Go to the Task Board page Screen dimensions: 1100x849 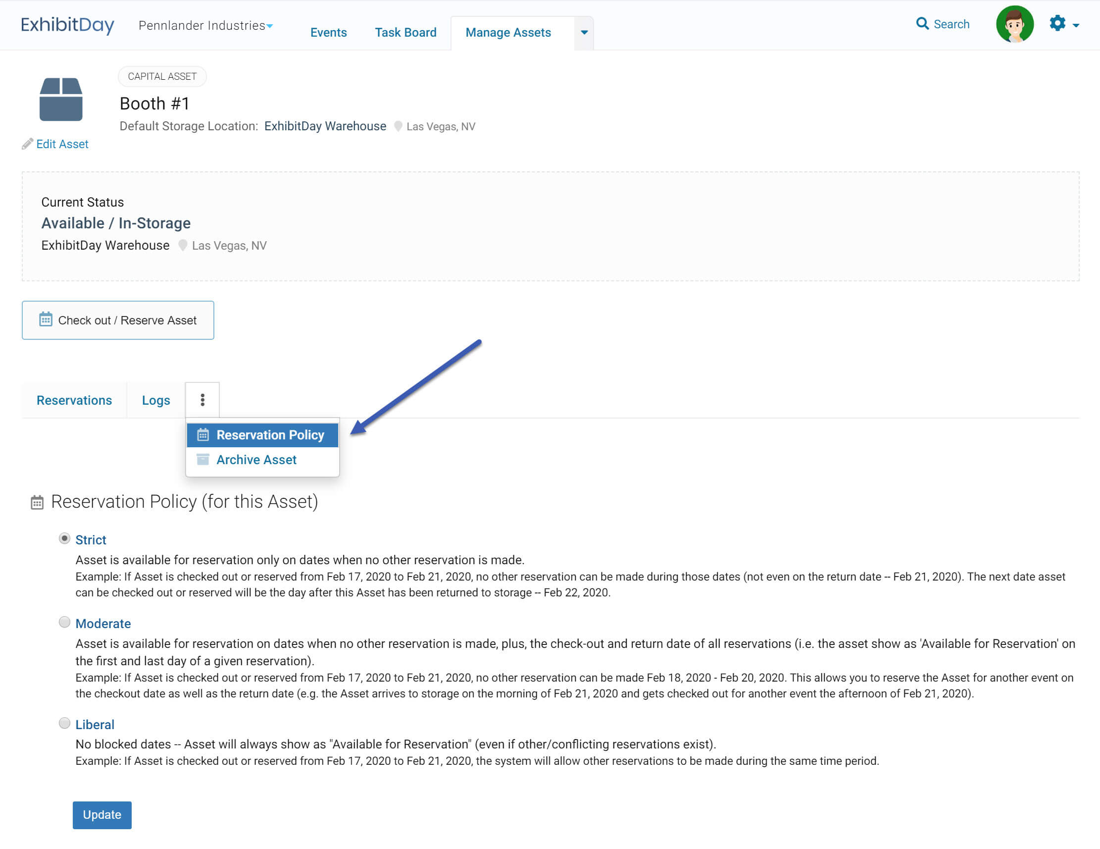click(x=405, y=32)
